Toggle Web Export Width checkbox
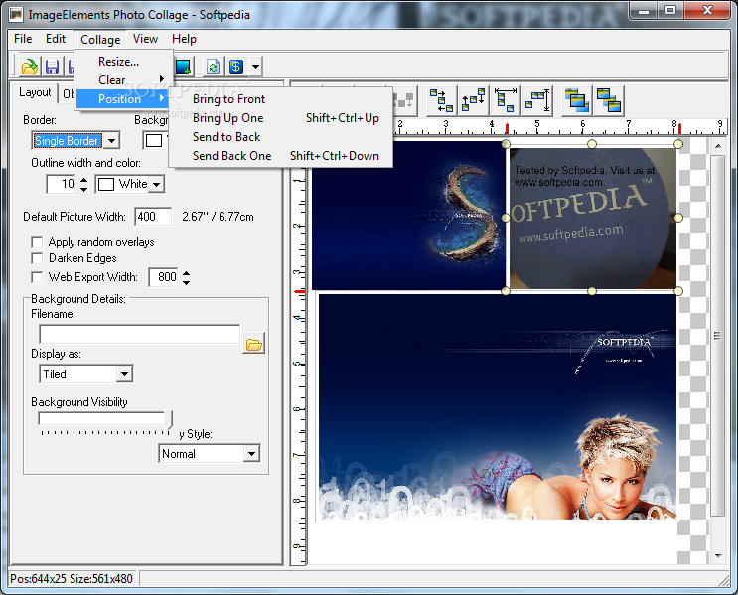Viewport: 738px width, 595px height. click(x=37, y=277)
